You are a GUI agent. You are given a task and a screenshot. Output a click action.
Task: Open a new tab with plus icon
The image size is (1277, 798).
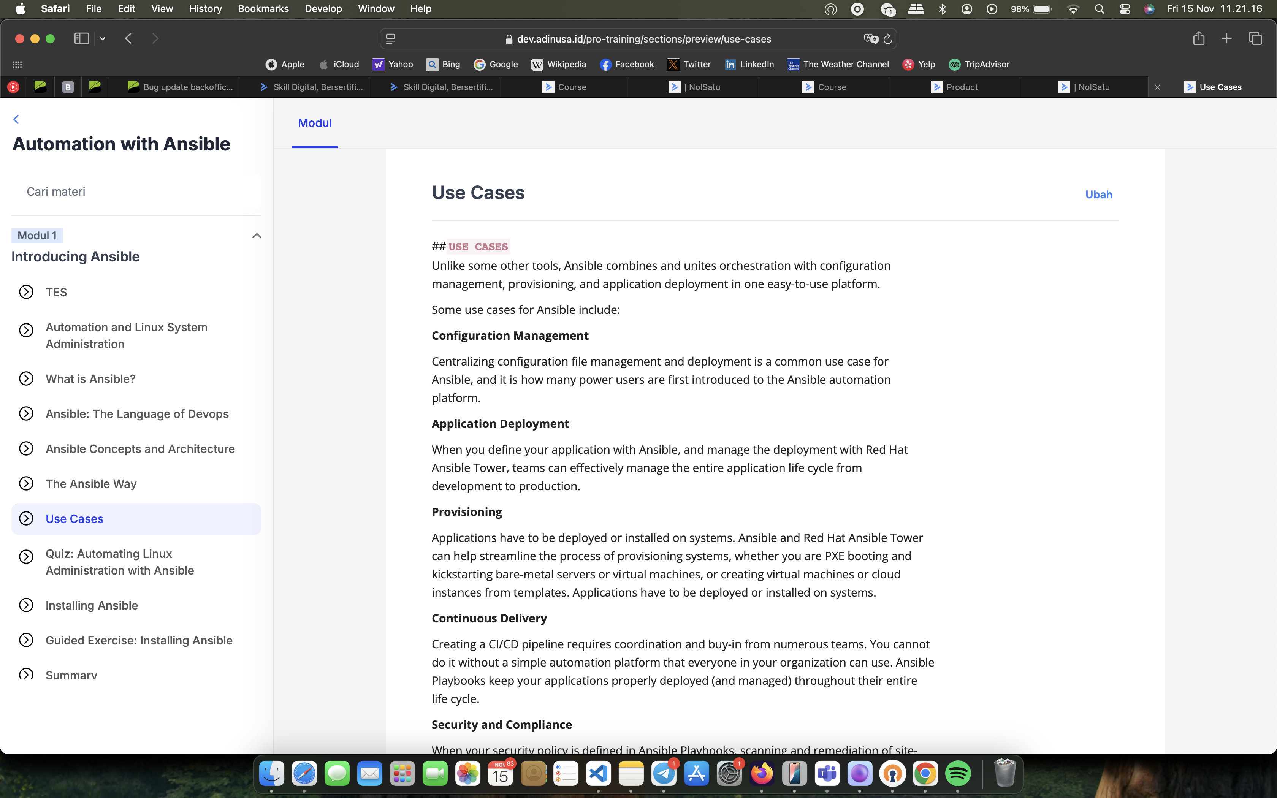pos(1227,38)
